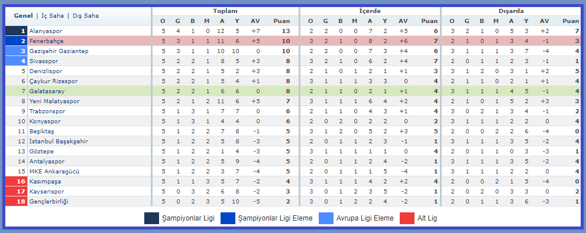Open Galatasaray team link

[x=46, y=91]
